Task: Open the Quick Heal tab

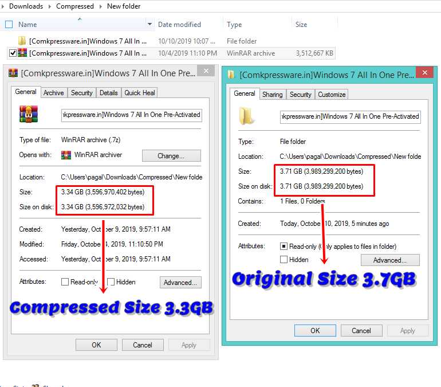Action: pyautogui.click(x=140, y=93)
